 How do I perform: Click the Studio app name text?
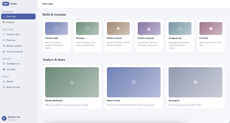point(13,4)
